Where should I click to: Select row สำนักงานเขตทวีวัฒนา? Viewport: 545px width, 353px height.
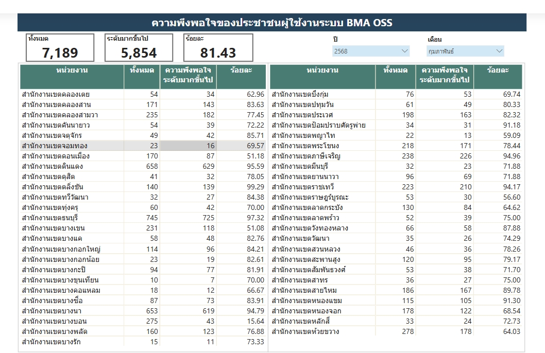pyautogui.click(x=143, y=197)
